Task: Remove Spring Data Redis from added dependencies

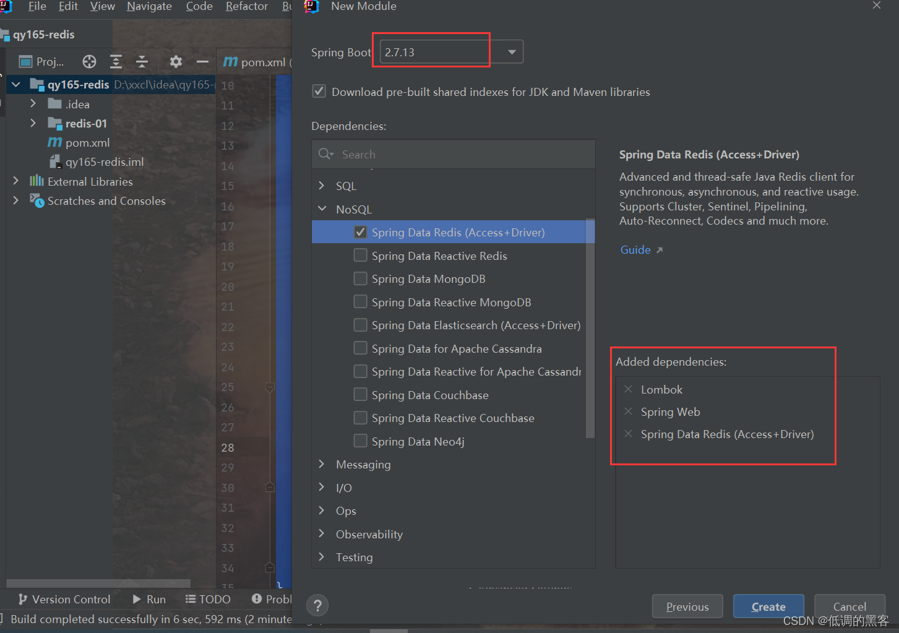Action: 628,434
